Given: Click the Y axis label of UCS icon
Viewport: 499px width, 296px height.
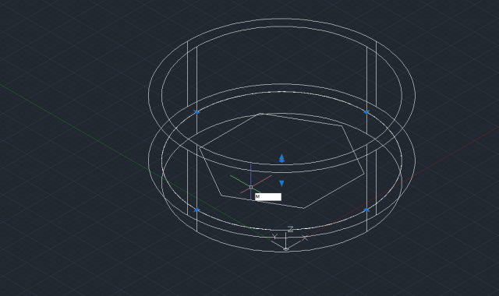Looking at the screenshot, I should pos(275,236).
